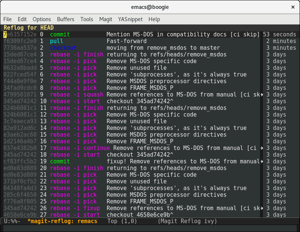Click the commit hash 7e6357152e
Viewport: 300px width, 232px height.
click(x=20, y=35)
